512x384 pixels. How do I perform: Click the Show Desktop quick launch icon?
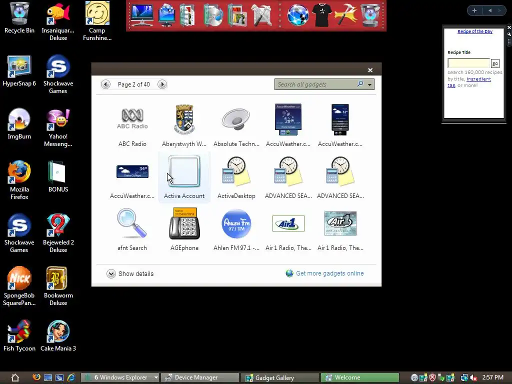pyautogui.click(x=47, y=378)
